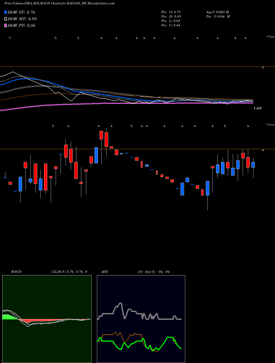Click the '5' price level axis label

(x=262, y=68)
